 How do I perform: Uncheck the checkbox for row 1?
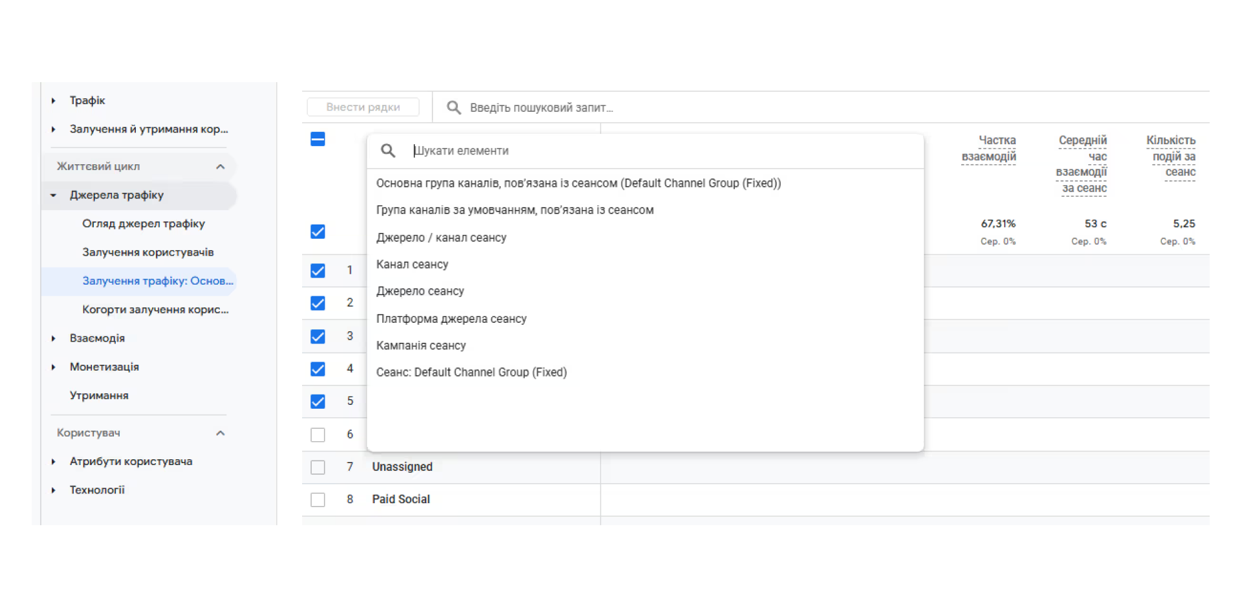[x=318, y=270]
